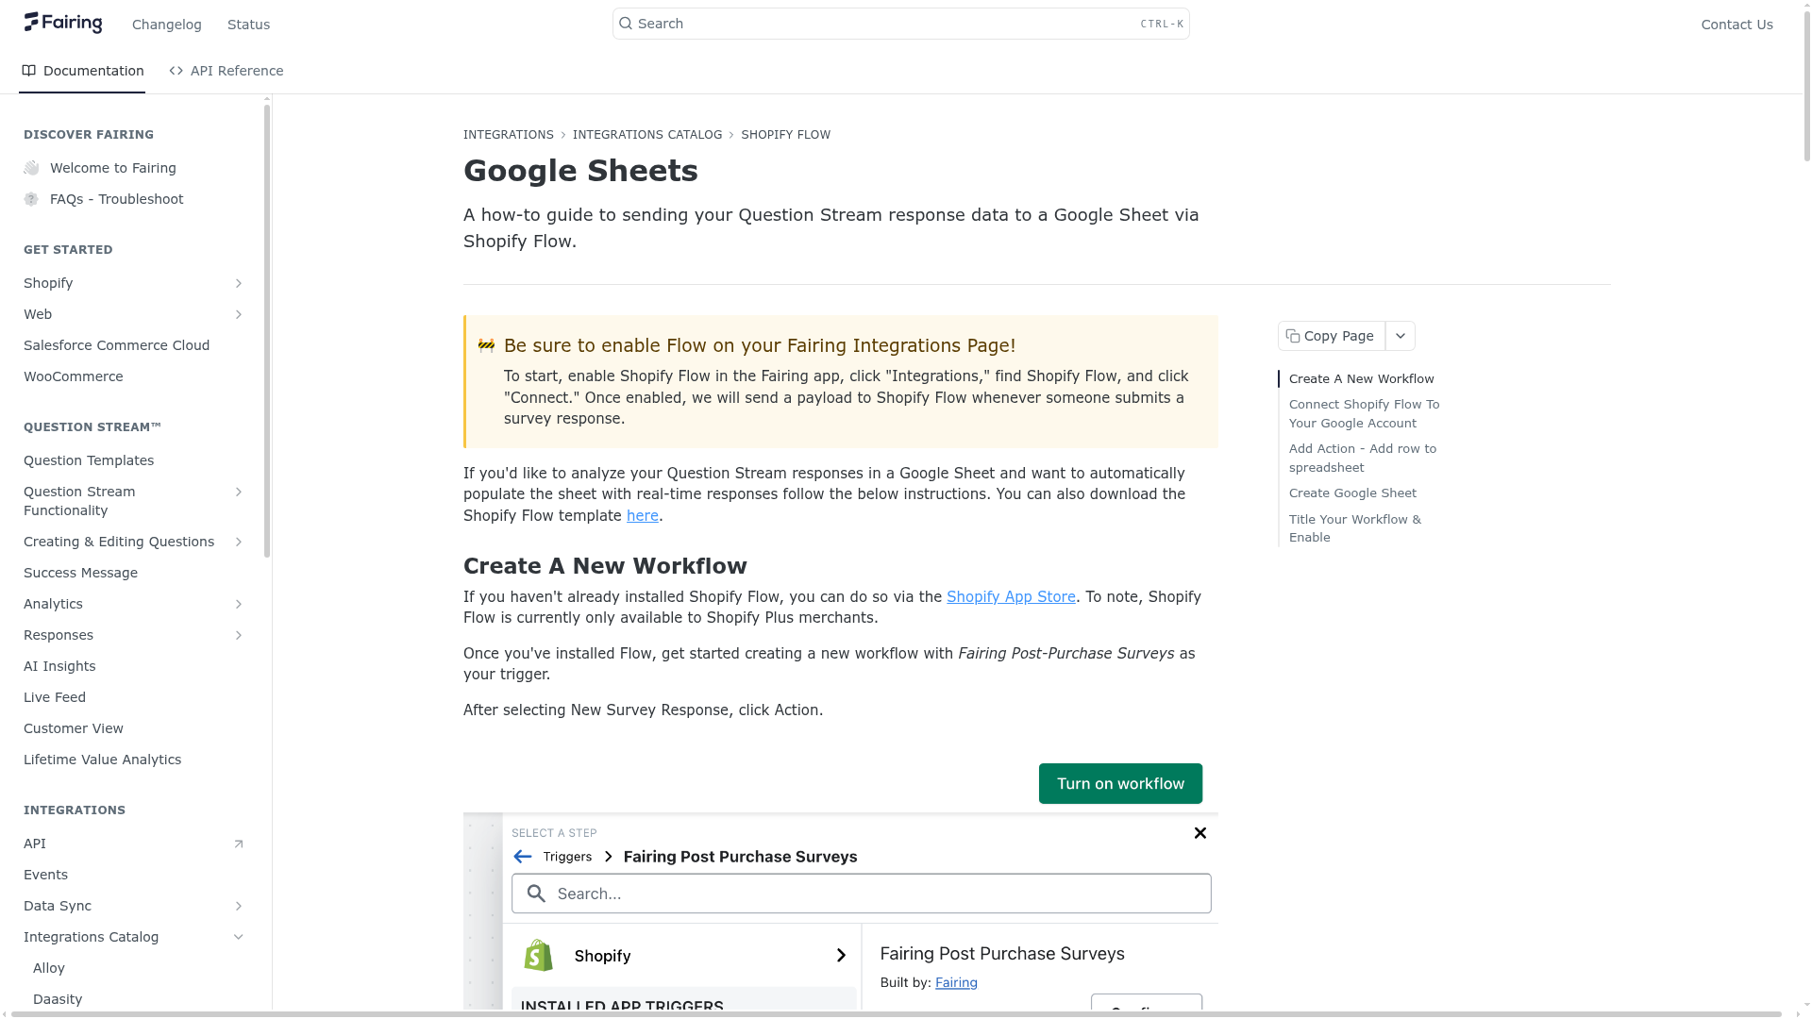The width and height of the screenshot is (1812, 1019).
Task: Open the Alloy integration page
Action: pos(49,968)
